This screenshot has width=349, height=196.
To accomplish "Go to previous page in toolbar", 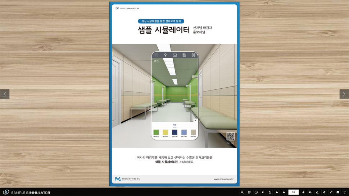I will [284, 192].
